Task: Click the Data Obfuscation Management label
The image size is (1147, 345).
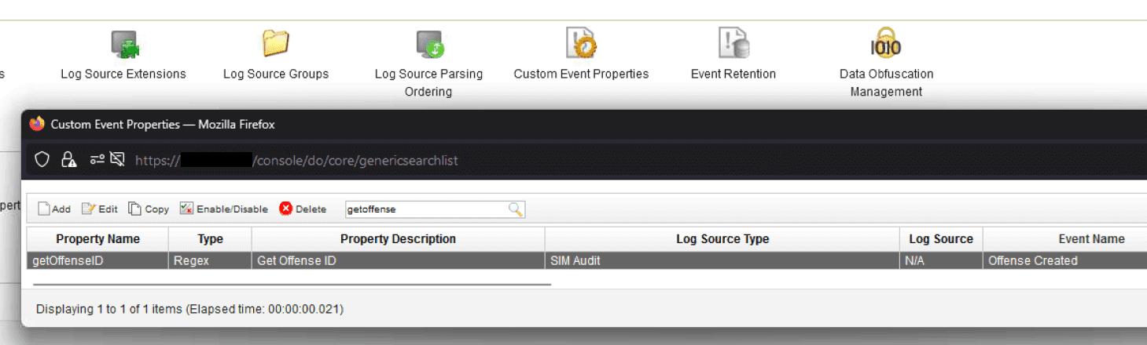Action: click(886, 82)
